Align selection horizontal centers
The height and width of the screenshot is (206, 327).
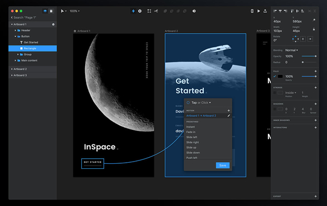click(280, 11)
